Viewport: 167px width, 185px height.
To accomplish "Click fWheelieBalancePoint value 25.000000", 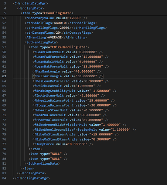I will [x=98, y=101].
